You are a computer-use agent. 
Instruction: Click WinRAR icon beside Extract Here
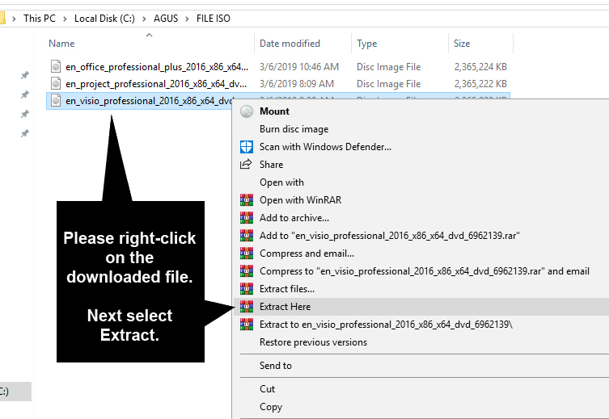[x=247, y=307]
